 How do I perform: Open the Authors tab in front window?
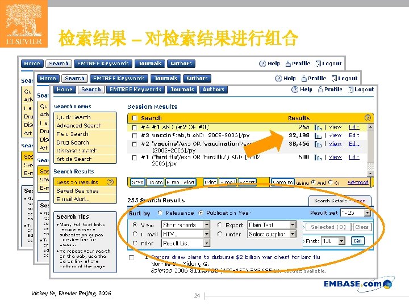coord(214,90)
